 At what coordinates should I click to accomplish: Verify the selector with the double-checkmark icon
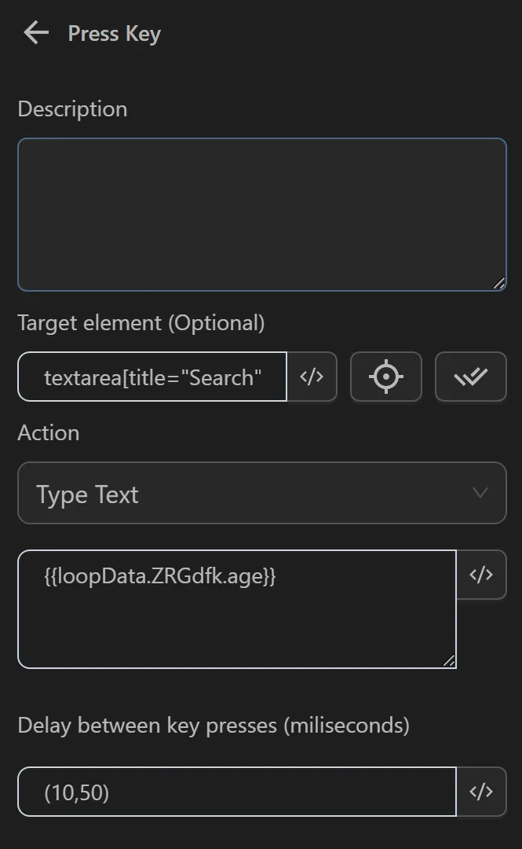pos(470,377)
